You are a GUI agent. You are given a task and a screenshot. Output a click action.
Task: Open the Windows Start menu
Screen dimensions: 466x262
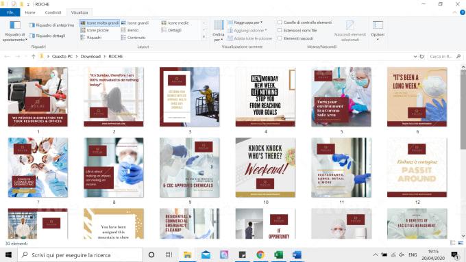point(8,255)
